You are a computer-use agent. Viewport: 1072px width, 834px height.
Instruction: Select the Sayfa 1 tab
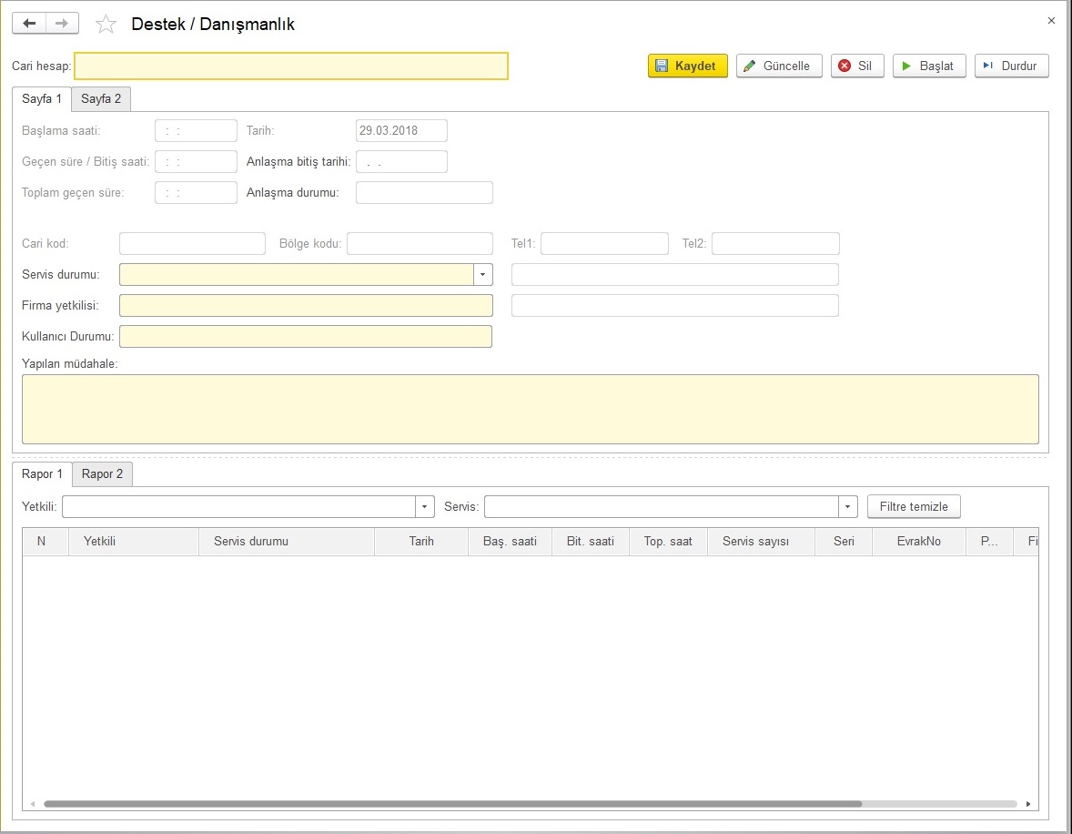coord(42,98)
